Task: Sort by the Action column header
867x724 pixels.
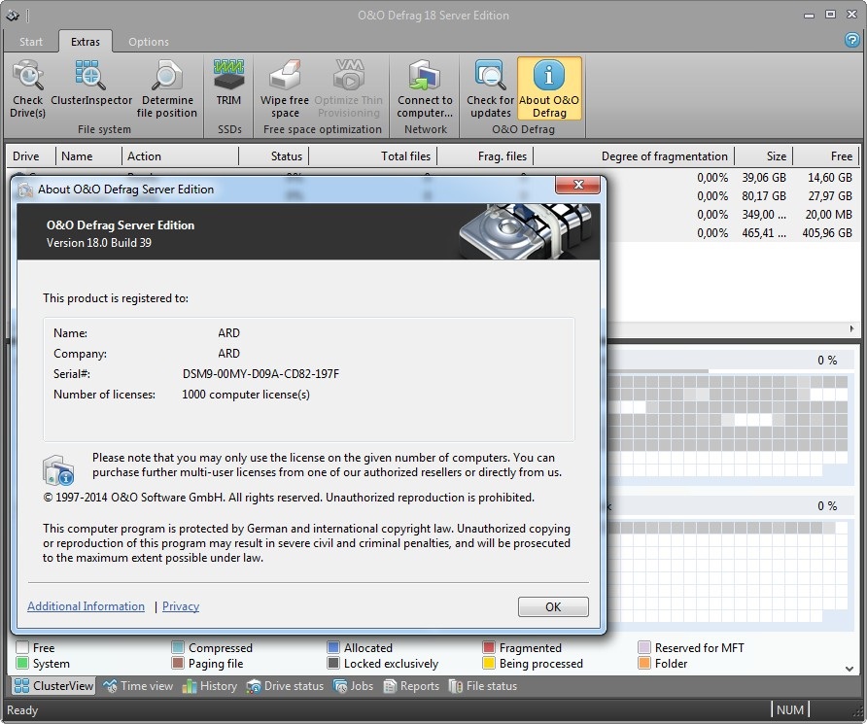Action: (180, 156)
